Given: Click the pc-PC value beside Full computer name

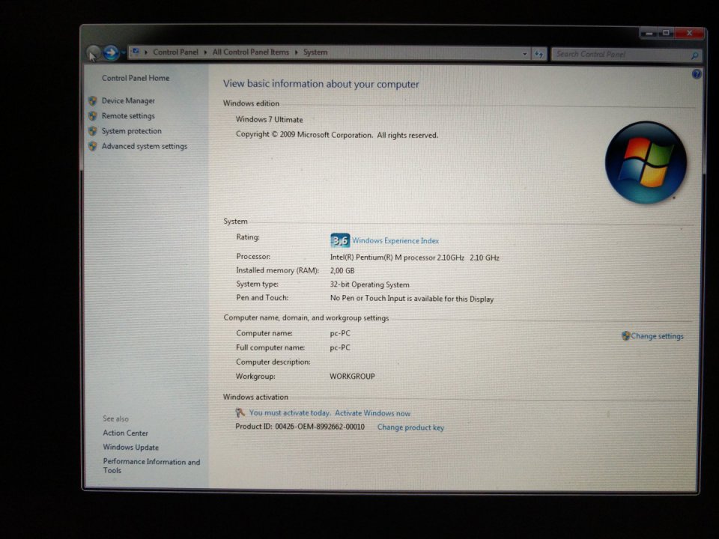Looking at the screenshot, I should coord(340,347).
